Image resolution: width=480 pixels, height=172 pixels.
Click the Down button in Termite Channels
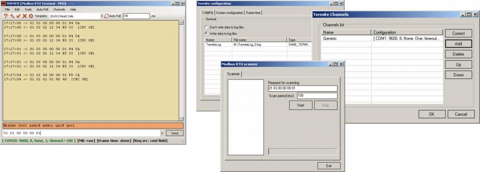[458, 75]
